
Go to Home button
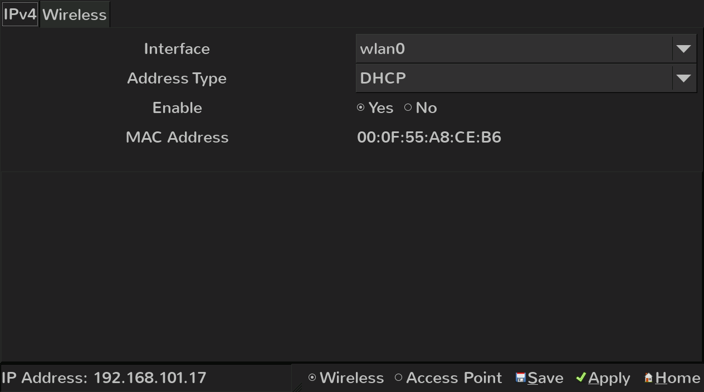point(672,378)
